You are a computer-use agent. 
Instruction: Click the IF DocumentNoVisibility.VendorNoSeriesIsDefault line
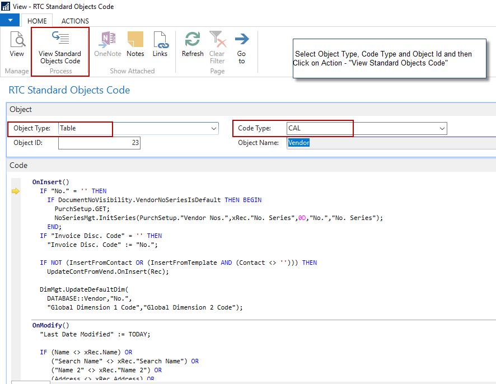tap(155, 200)
